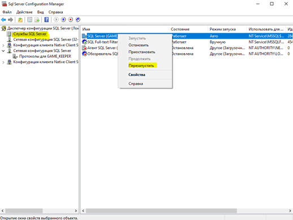Click the Forward arrow toolbar icon

pos(11,20)
